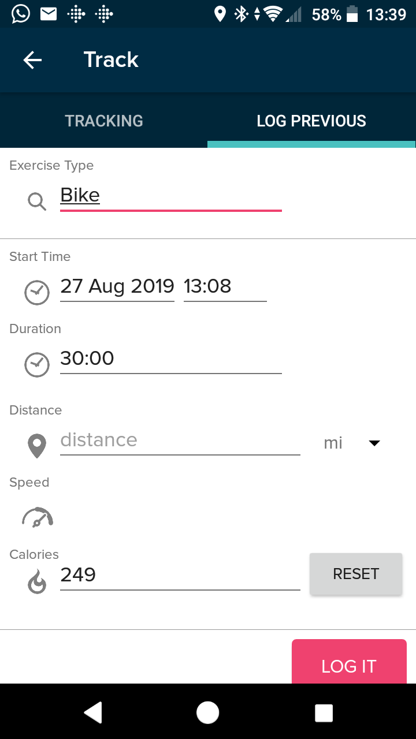Tap the Android recent apps square
Viewport: 416px width, 739px height.
tap(324, 713)
